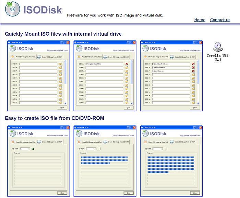Click the red X unmount icon for DISK B
Viewport: 240px width, 198px height.
coord(193,67)
